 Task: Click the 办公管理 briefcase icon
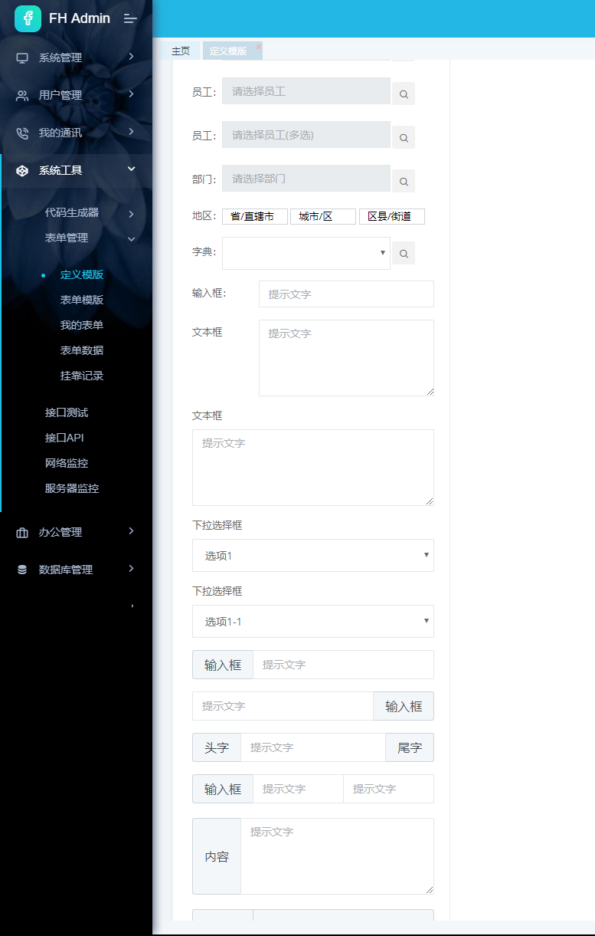point(22,532)
